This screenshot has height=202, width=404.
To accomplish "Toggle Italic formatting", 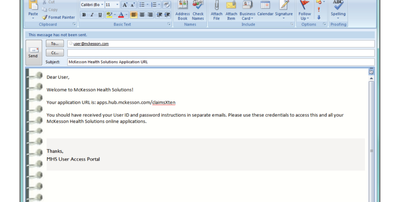I will (x=92, y=15).
